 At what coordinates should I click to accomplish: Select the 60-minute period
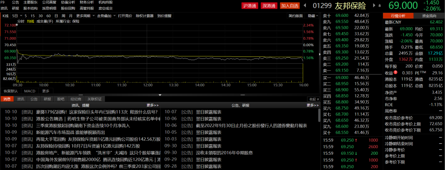coord(49,16)
